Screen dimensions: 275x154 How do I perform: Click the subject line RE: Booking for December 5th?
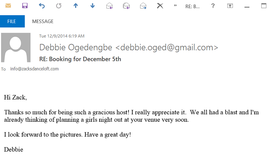coord(80,59)
